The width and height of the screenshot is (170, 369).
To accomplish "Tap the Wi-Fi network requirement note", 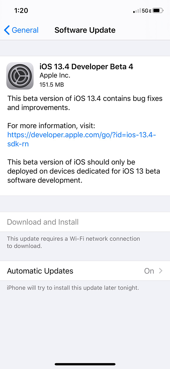I will (73, 242).
